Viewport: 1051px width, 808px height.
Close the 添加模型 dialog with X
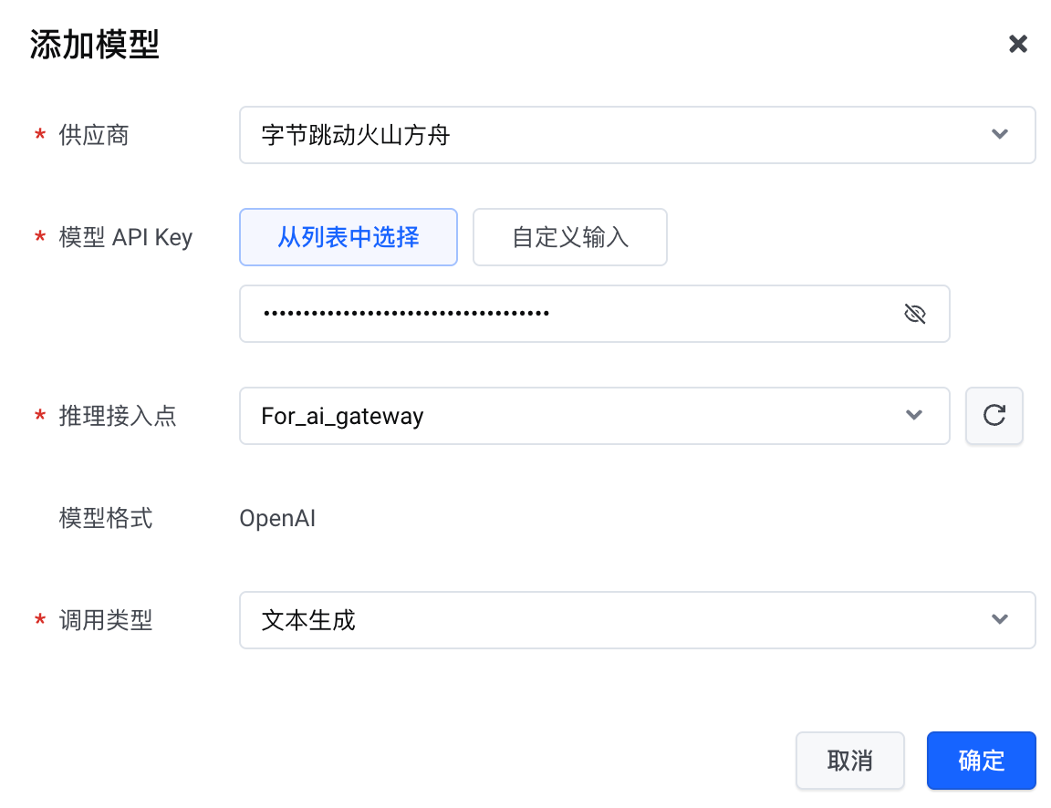pyautogui.click(x=1017, y=44)
